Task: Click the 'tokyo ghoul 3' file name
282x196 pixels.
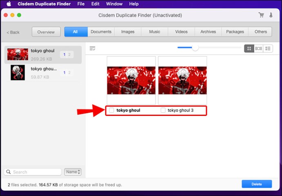Action: 181,110
